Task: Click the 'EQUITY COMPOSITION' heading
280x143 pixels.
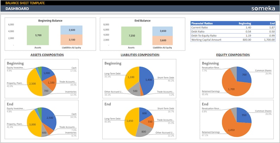Action: (233, 55)
